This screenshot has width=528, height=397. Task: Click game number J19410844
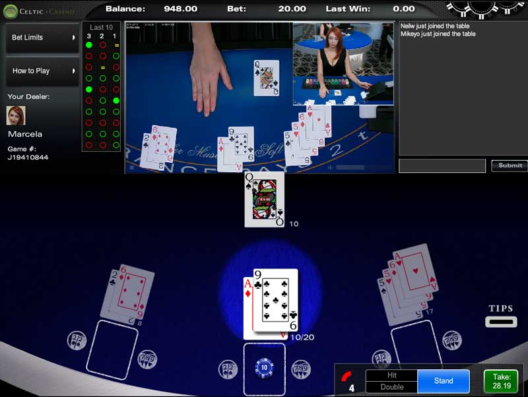tap(28, 158)
